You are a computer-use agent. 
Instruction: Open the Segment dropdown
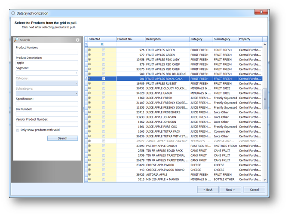(x=76, y=73)
